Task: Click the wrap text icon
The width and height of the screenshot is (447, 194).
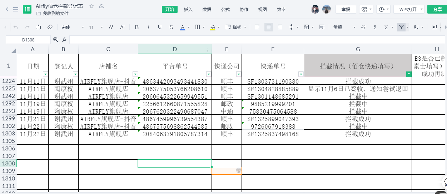Action: pos(322,27)
